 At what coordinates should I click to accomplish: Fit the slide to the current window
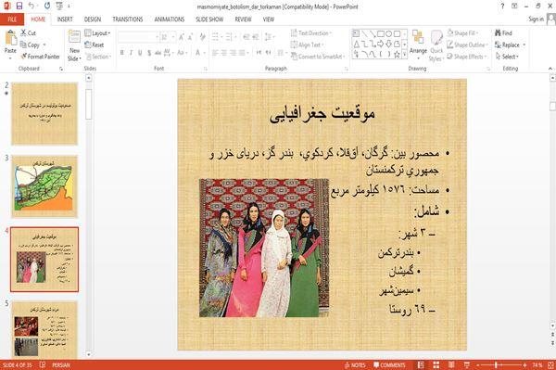(x=550, y=365)
